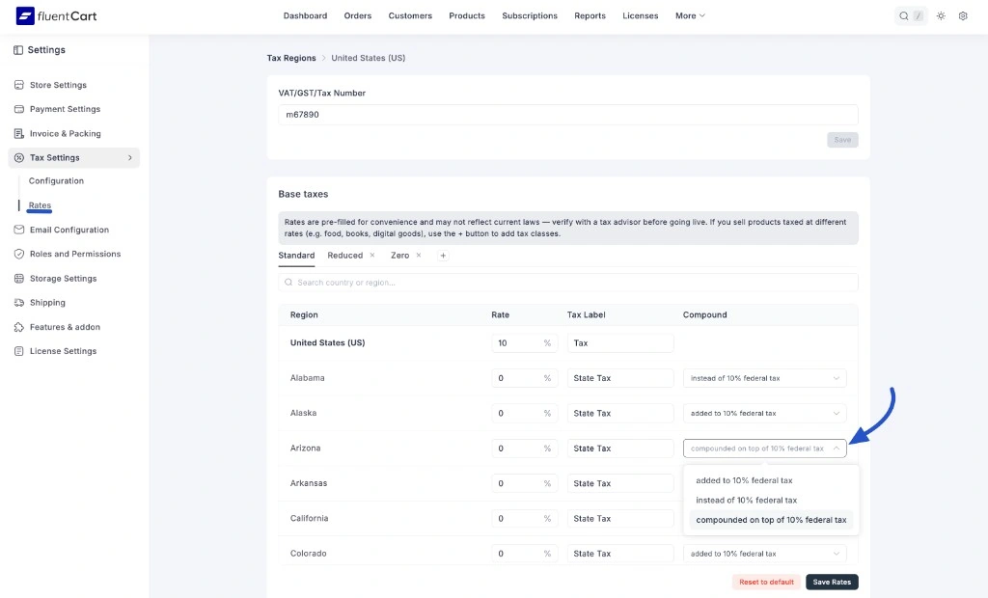Choose 'compounded on top of 10% federal tax'
The image size is (988, 598).
coord(771,520)
